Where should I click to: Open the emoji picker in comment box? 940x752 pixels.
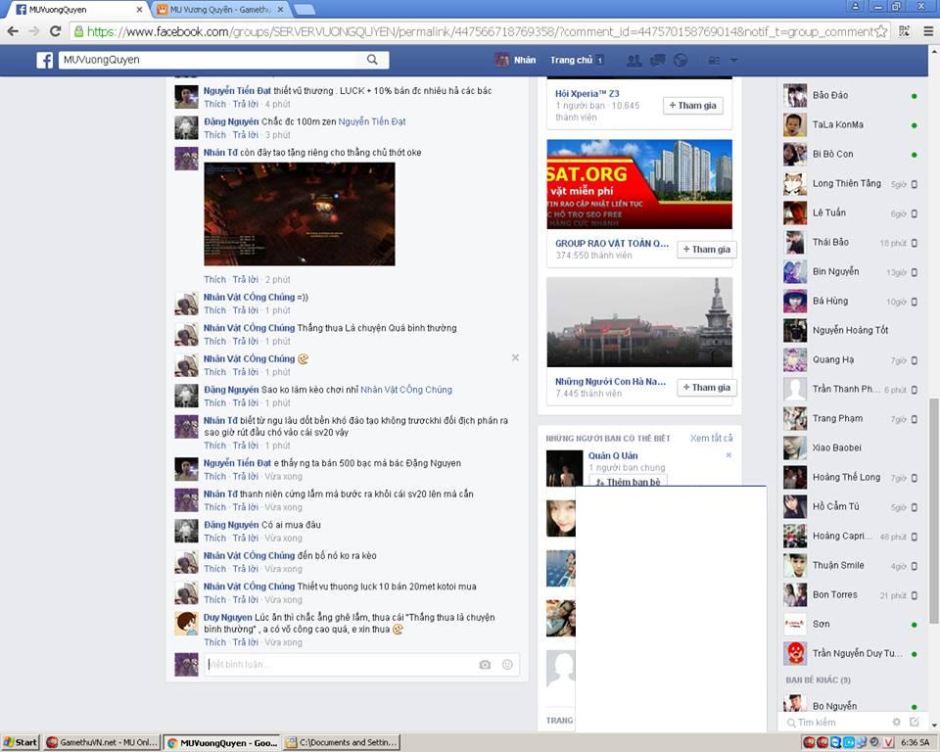[507, 665]
